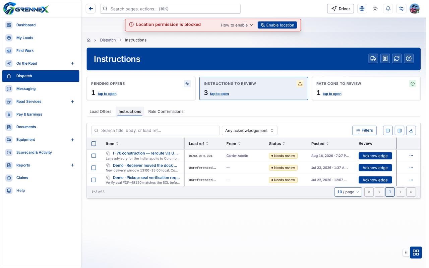The image size is (429, 268).
Task: Click the back arrow button
Action: coord(91,9)
